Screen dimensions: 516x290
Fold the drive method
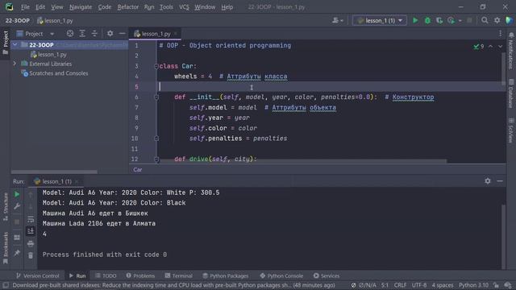156,159
